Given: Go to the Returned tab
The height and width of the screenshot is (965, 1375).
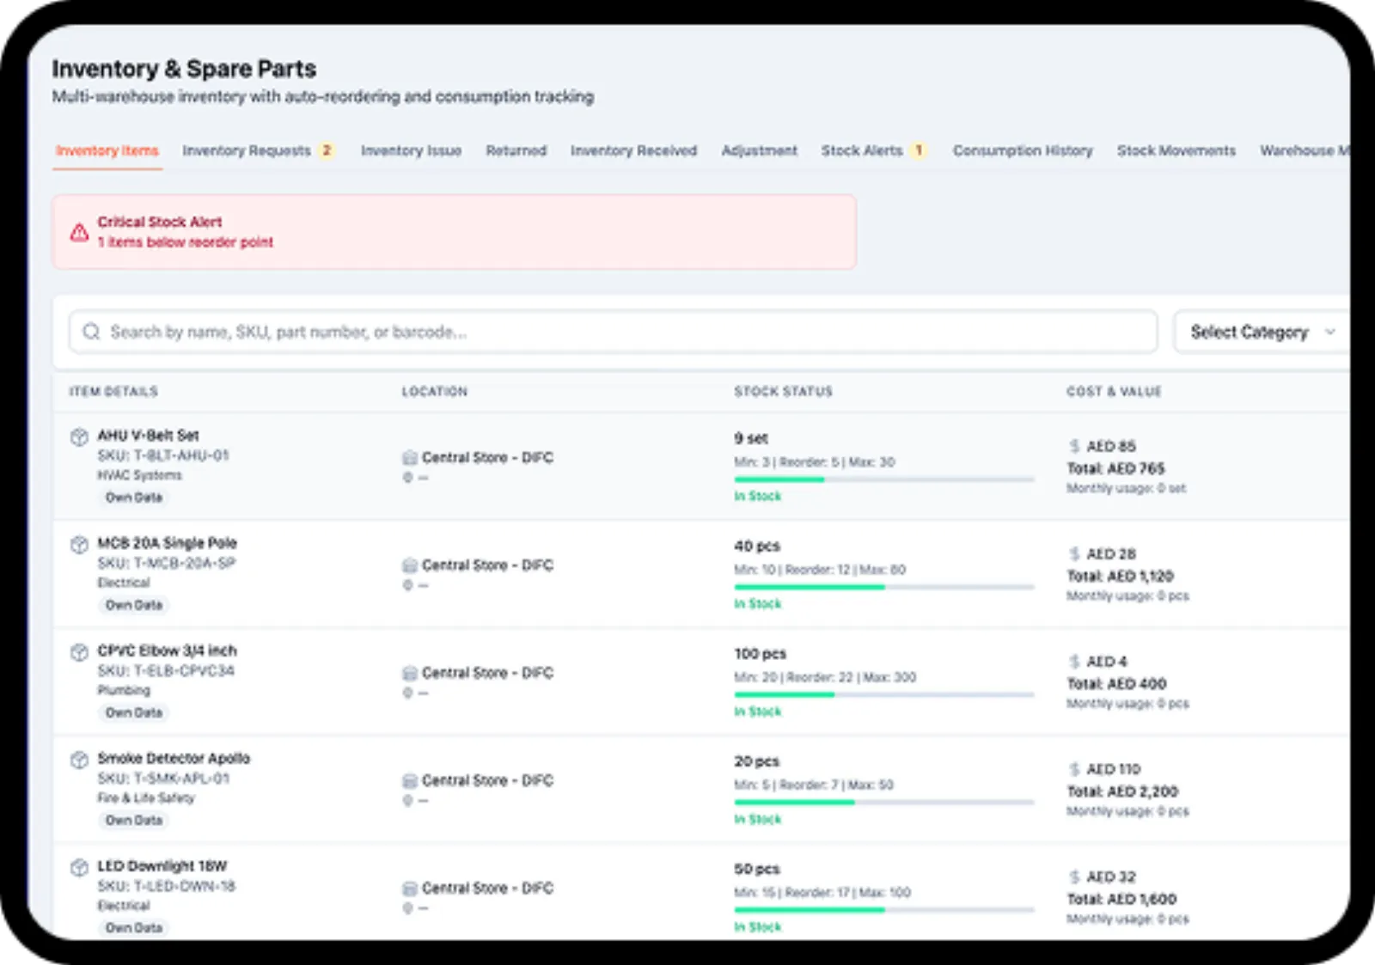Looking at the screenshot, I should (516, 150).
